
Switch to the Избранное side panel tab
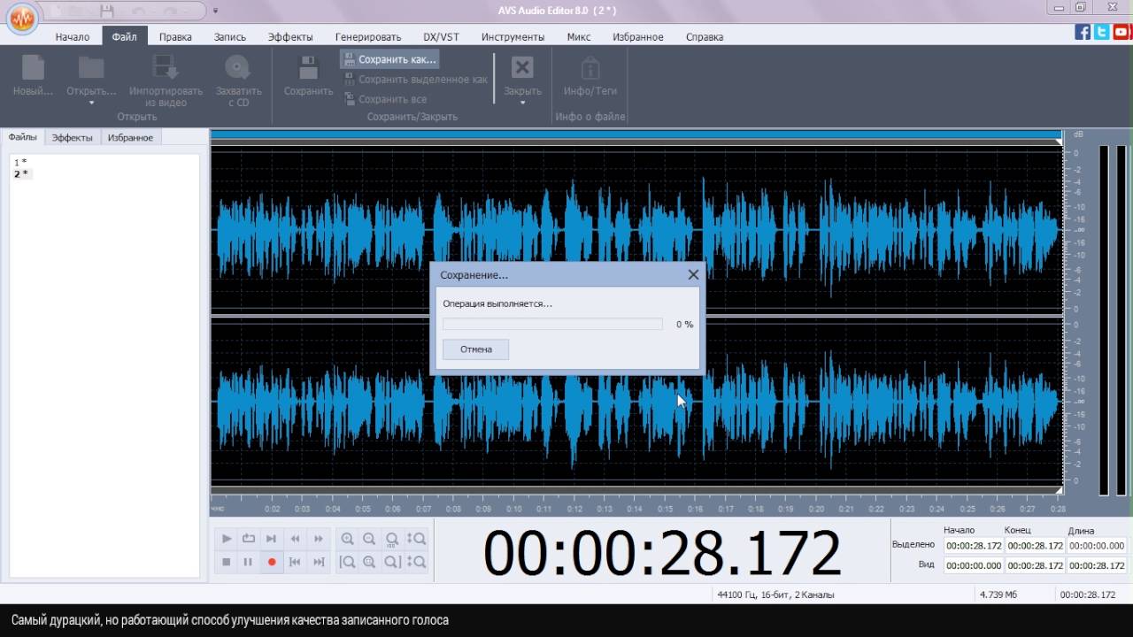pos(130,138)
